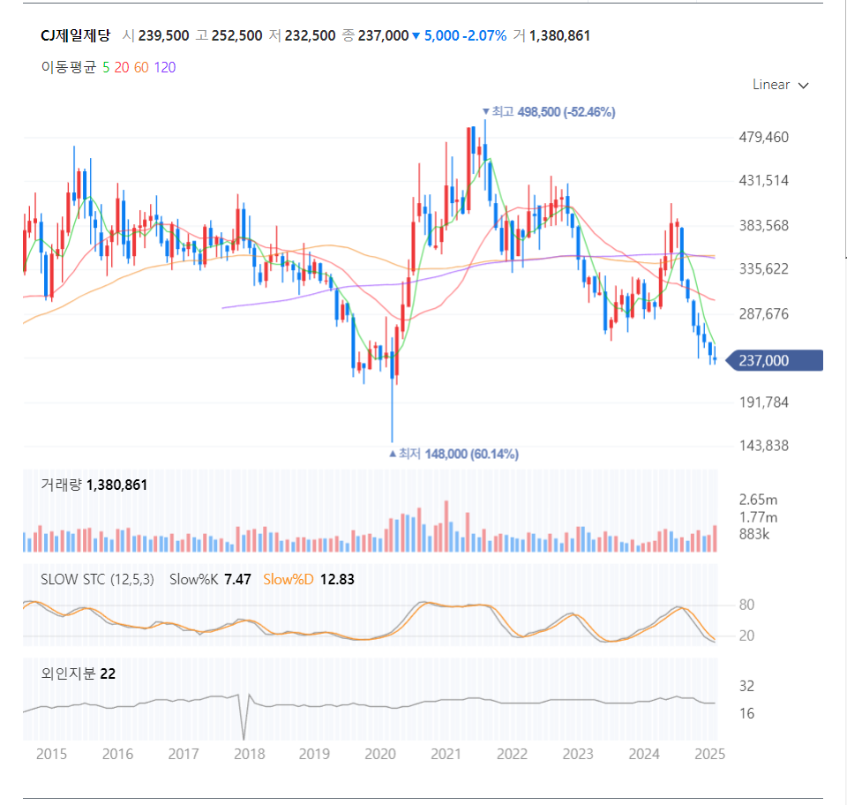This screenshot has height=805, width=847.
Task: Click the SLOW STC (12,5,3) indicator label
Action: pos(97,579)
